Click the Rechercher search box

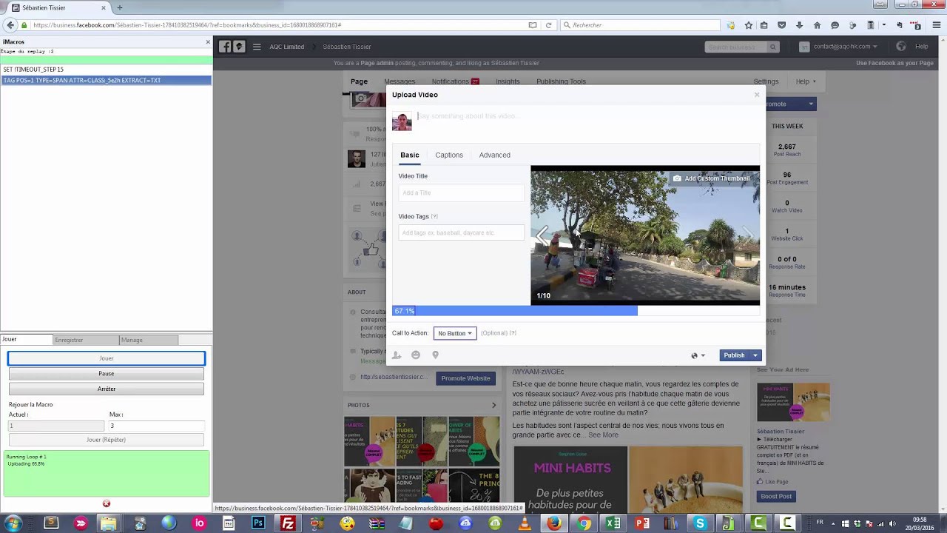coord(639,25)
